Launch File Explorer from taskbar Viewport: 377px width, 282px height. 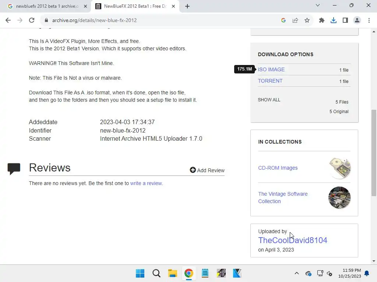click(x=172, y=273)
